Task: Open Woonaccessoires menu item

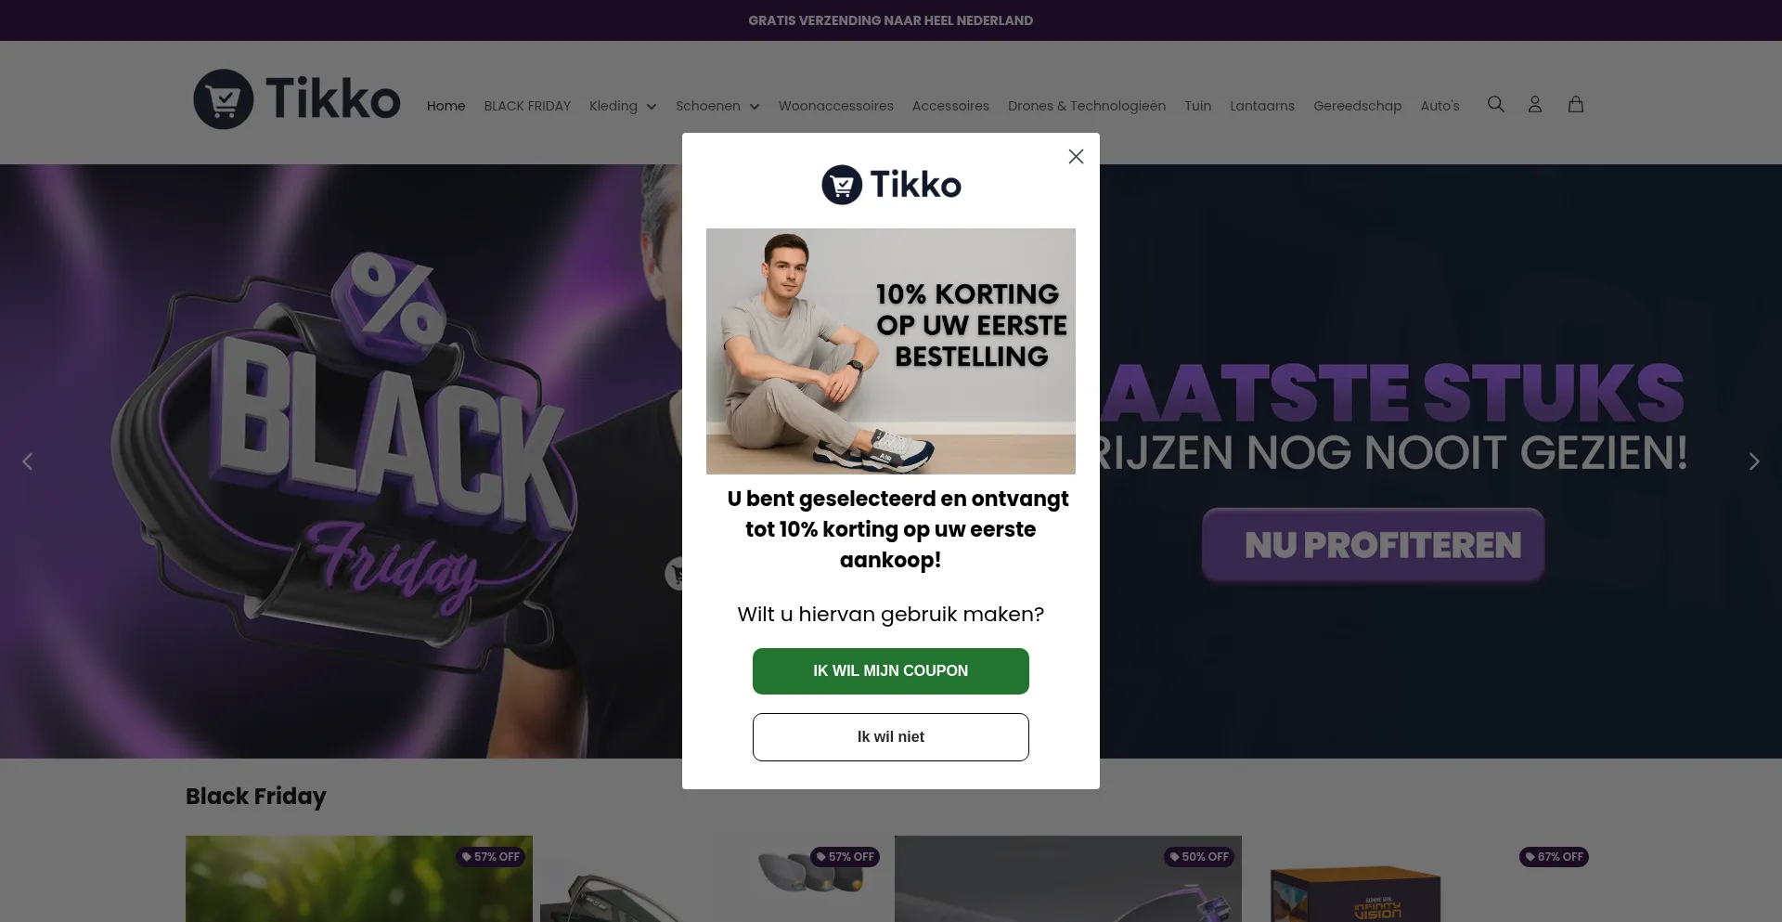Action: pos(836,106)
